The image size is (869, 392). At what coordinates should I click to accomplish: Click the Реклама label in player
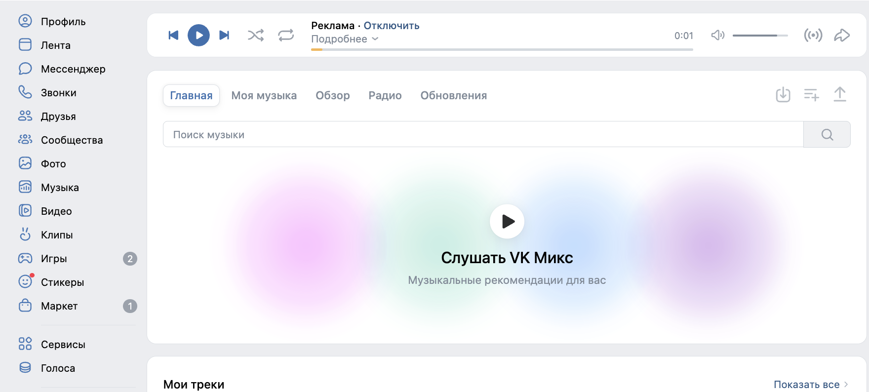click(x=333, y=26)
